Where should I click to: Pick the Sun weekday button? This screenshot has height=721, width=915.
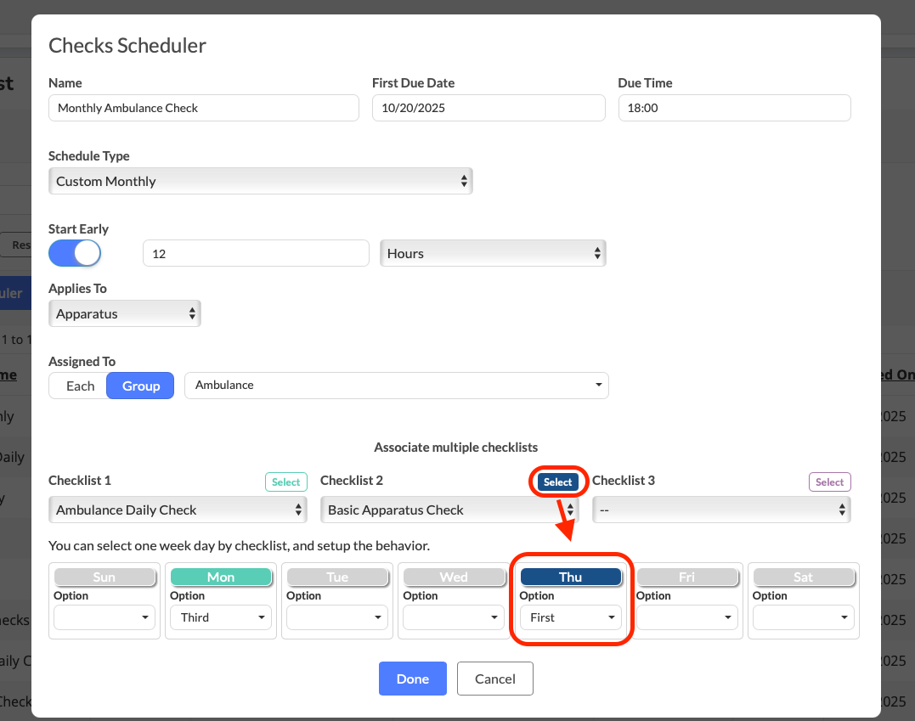(104, 577)
